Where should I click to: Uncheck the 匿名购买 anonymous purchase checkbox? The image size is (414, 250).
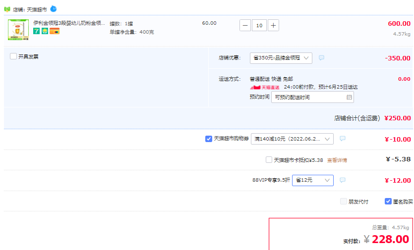pyautogui.click(x=388, y=201)
